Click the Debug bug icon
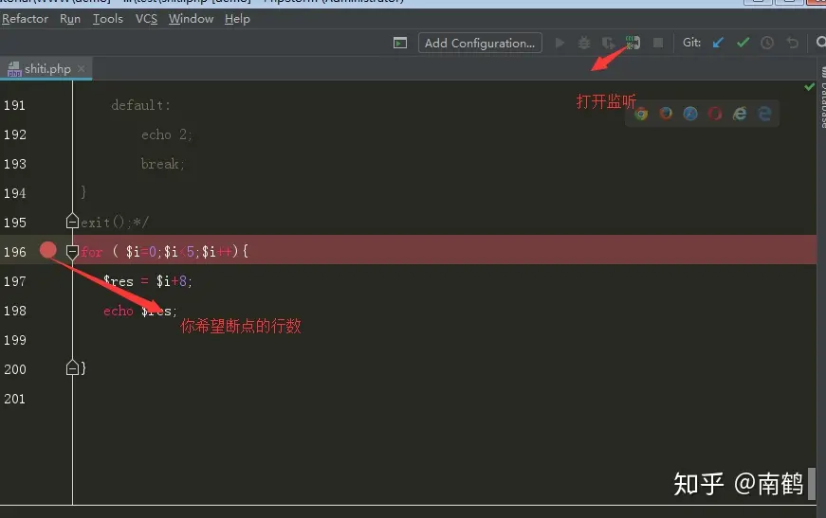This screenshot has width=826, height=518. [584, 43]
